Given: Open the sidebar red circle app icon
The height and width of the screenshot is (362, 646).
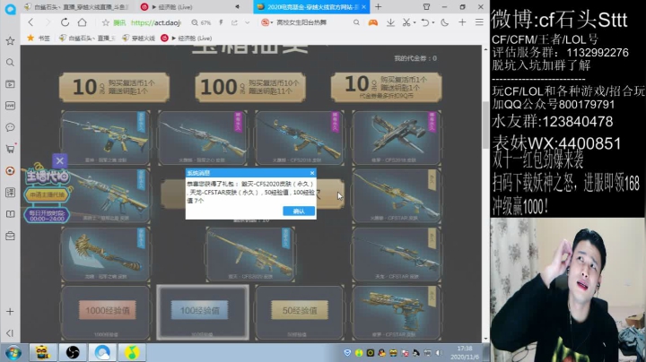Looking at the screenshot, I should click(x=10, y=171).
